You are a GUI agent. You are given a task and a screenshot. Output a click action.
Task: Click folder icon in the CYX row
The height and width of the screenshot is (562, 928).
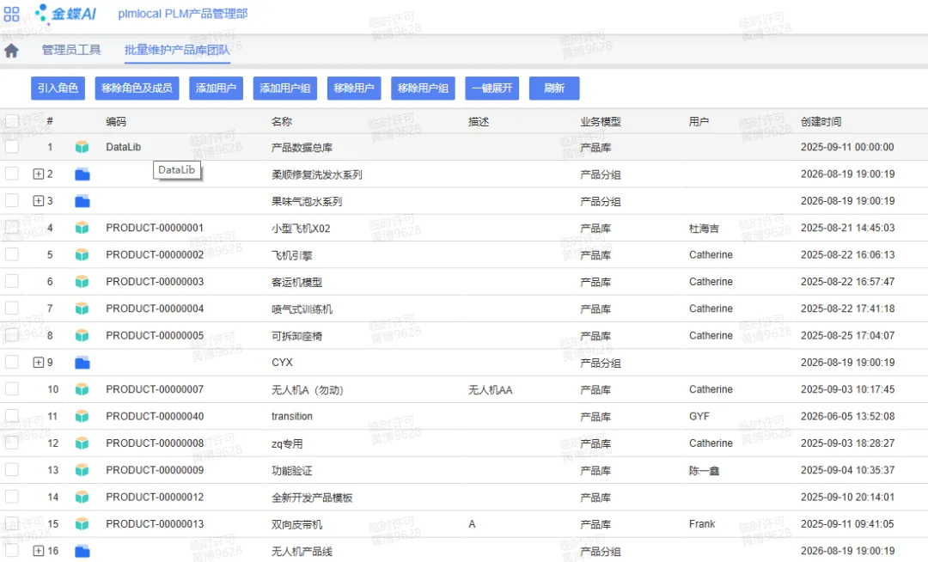coord(82,363)
